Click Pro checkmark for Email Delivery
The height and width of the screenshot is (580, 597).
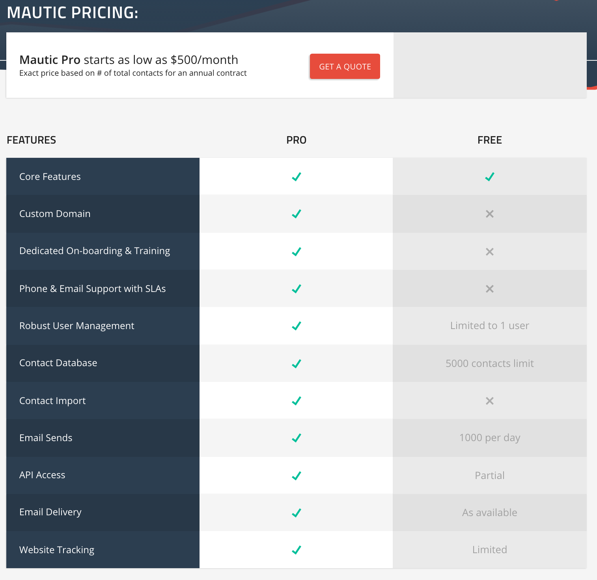click(297, 513)
